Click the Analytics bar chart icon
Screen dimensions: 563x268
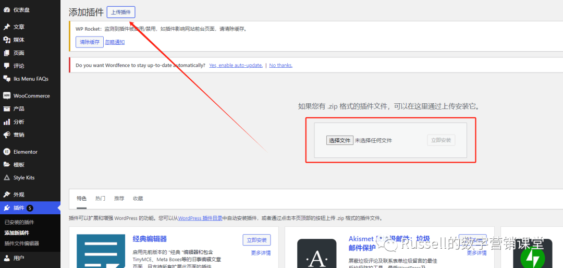click(6, 121)
